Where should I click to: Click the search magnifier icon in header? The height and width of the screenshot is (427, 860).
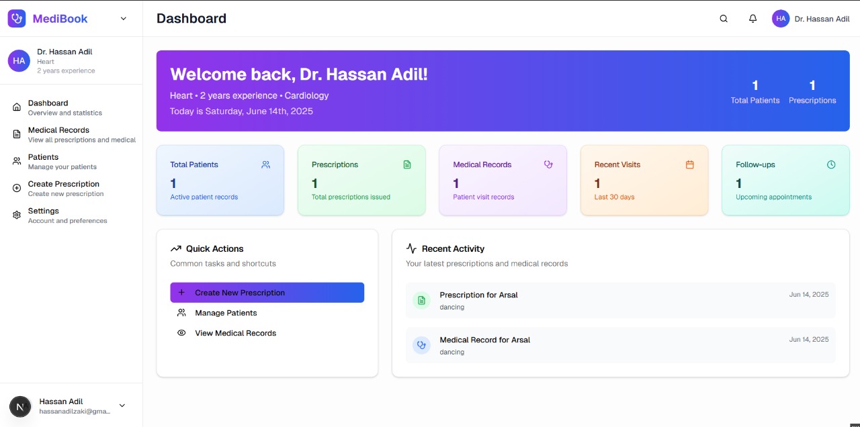coord(724,19)
